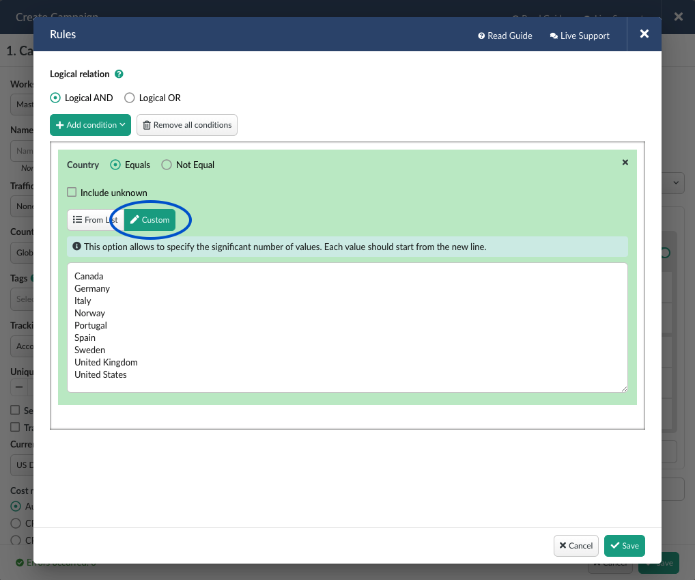Save the rules with the Save button

pyautogui.click(x=624, y=546)
